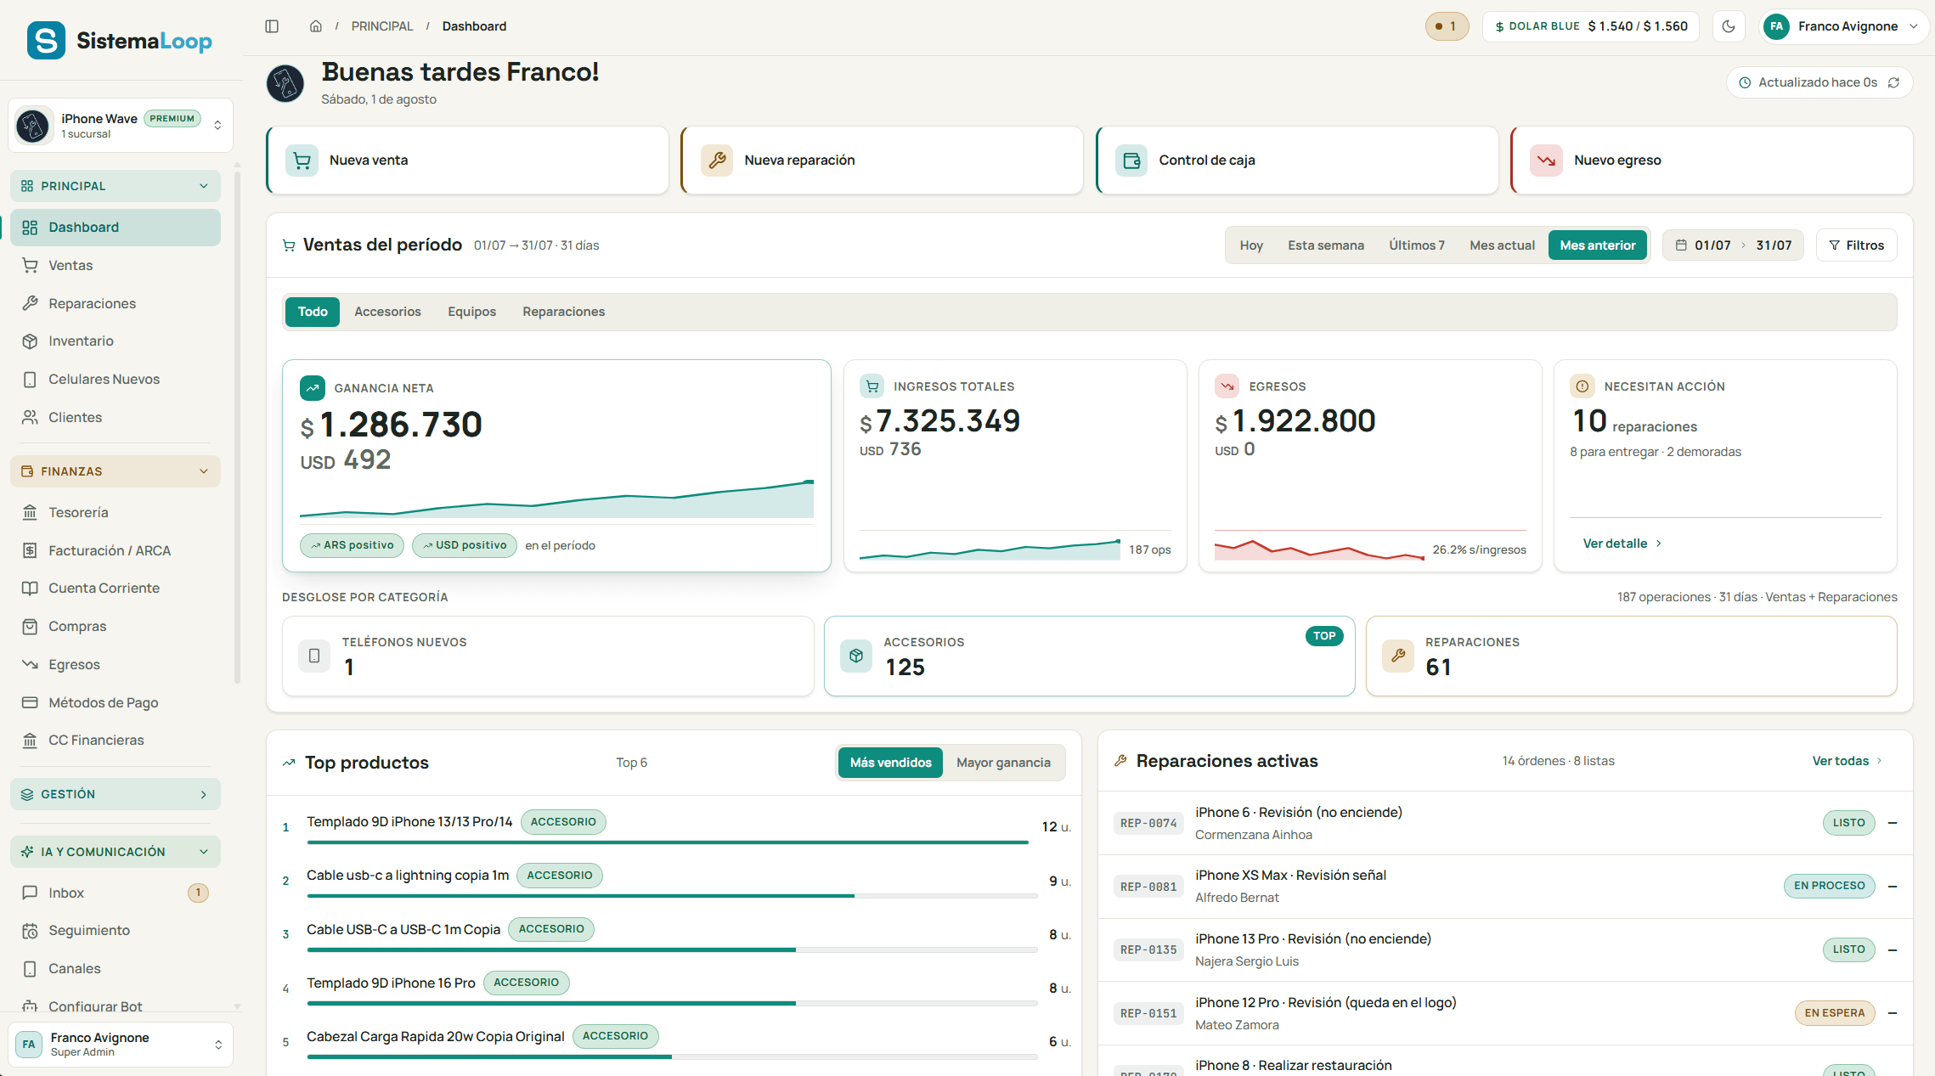
Task: Expand the GESTIÓN section
Action: click(x=116, y=794)
